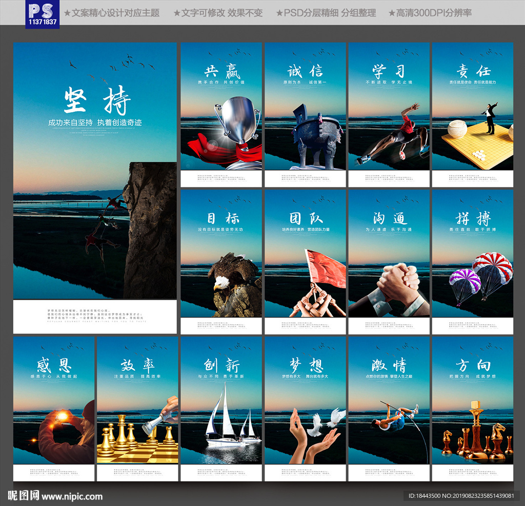Click the 点燃你的激情 攀登人生之巅 subtitle

pyautogui.click(x=389, y=376)
